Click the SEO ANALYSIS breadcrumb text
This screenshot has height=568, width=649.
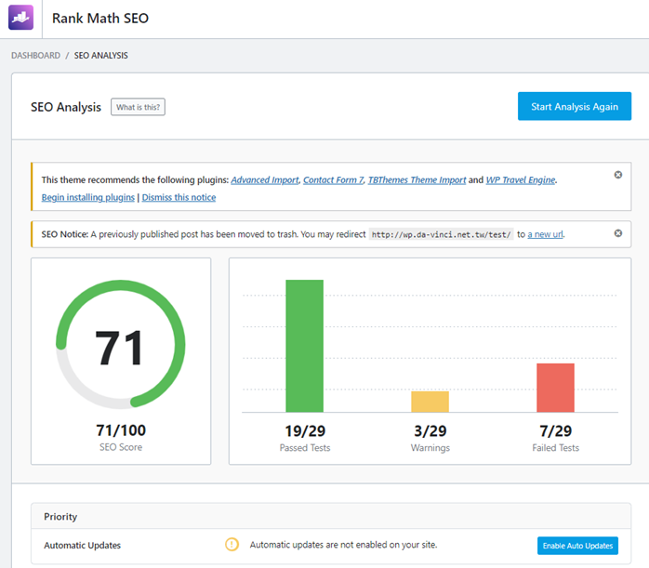tap(101, 56)
